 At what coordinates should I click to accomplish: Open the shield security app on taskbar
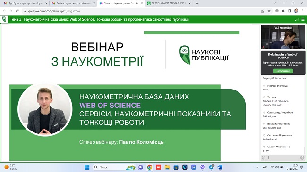(x=185, y=167)
